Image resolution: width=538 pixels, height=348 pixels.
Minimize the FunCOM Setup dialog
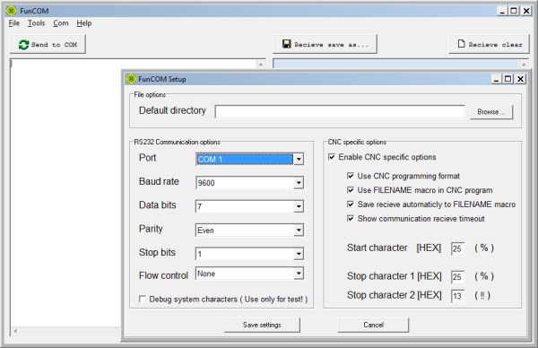496,79
